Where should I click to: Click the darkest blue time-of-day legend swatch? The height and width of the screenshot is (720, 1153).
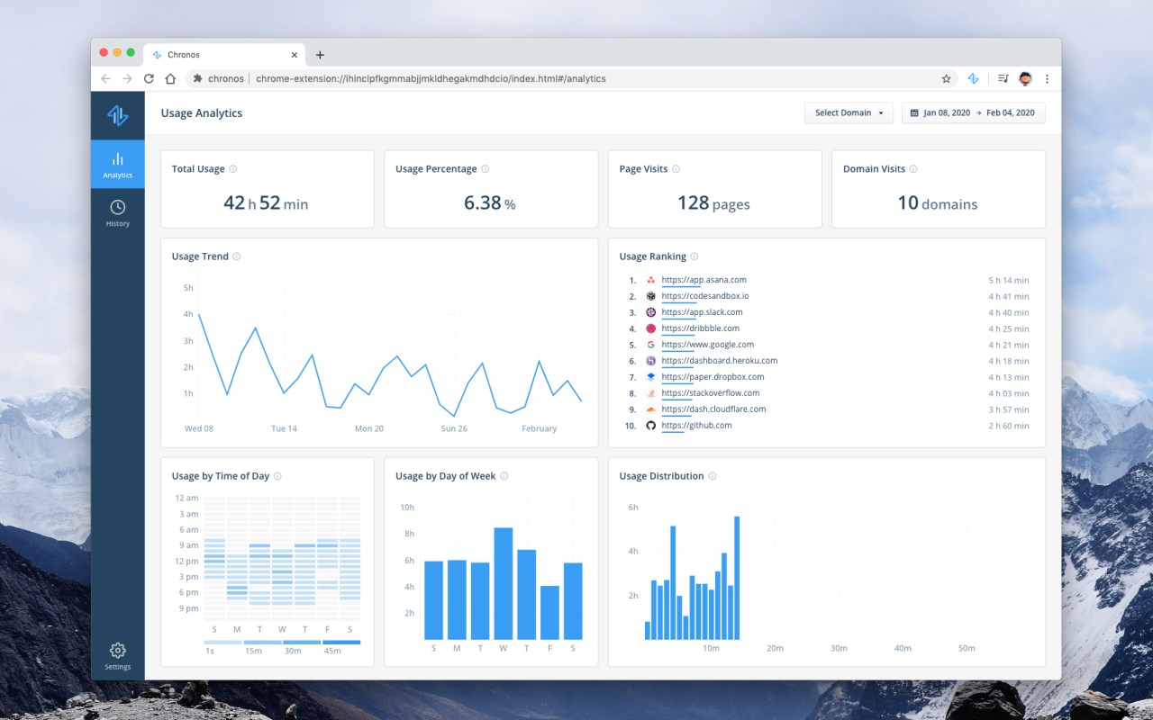tap(340, 642)
